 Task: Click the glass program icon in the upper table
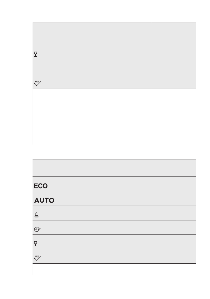coord(36,54)
